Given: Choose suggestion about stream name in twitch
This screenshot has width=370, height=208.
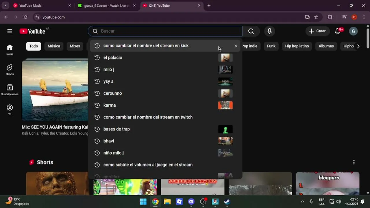Looking at the screenshot, I should (x=165, y=117).
